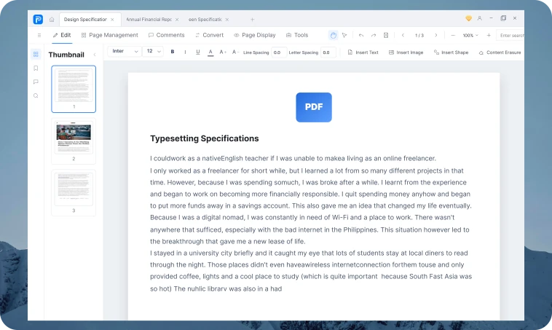Open the Inter font family dropdown
Viewport: 552px width, 330px height.
tap(125, 52)
